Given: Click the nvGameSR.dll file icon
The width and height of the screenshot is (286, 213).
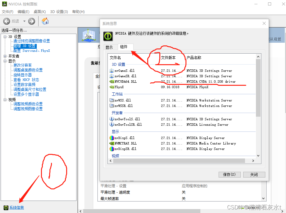Looking at the screenshot, I should [111, 76].
